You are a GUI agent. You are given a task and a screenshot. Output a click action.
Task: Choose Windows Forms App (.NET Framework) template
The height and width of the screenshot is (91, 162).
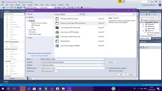81,23
